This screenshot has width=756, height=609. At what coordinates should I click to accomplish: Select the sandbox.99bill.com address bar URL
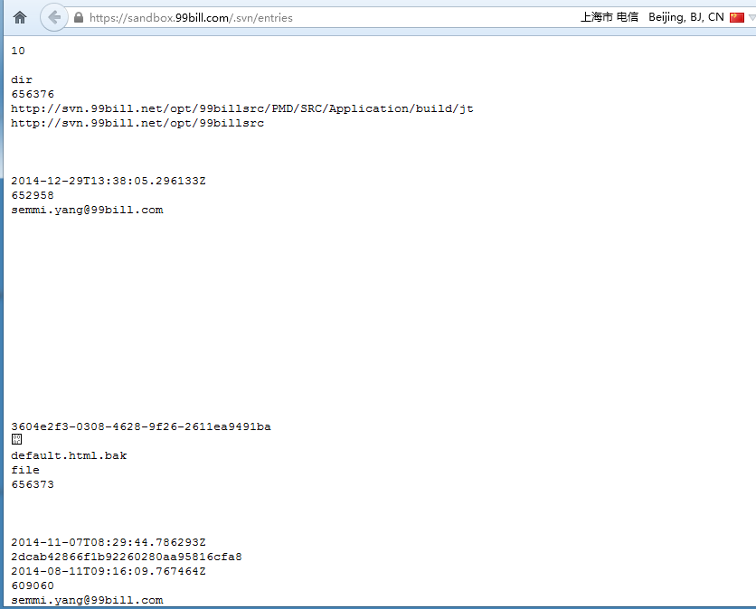(x=191, y=18)
